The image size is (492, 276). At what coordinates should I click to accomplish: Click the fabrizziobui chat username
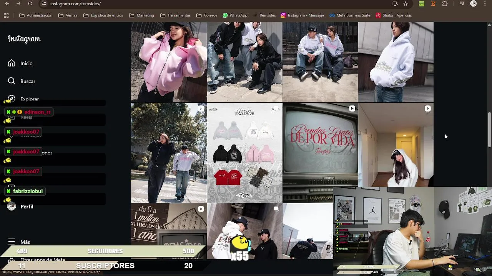click(28, 191)
